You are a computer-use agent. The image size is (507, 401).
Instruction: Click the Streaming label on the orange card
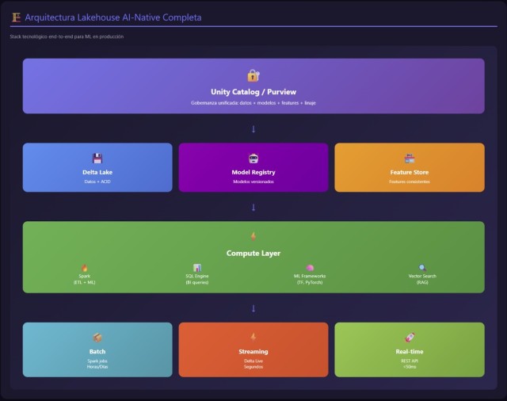click(x=253, y=351)
